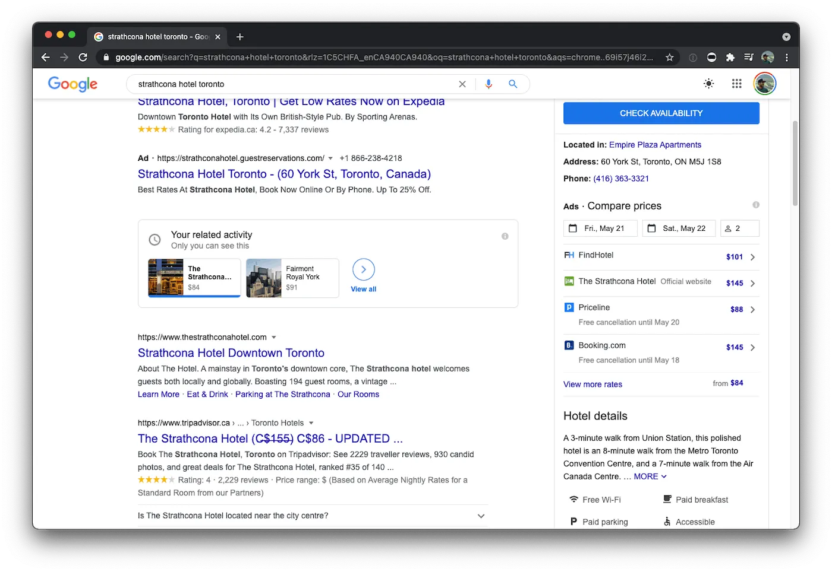
Task: Open Strathcona Hotel Downtown Toronto result
Action: (231, 353)
